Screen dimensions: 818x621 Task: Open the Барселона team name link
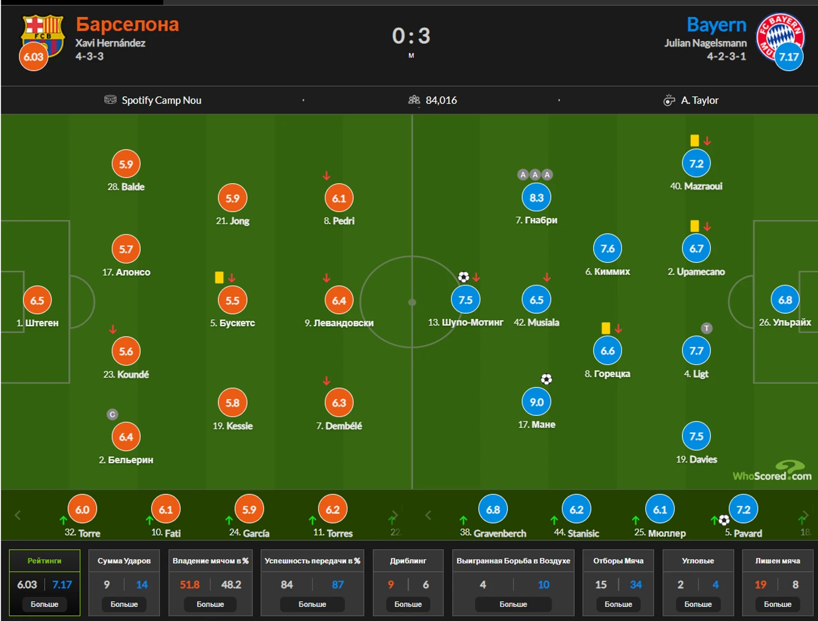coord(127,25)
